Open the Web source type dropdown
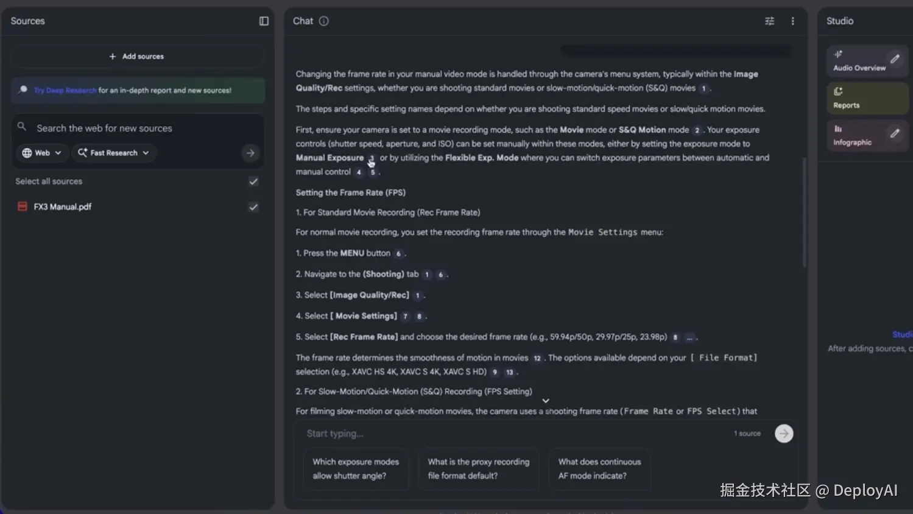Screen dimensions: 913x514 [x=42, y=153]
